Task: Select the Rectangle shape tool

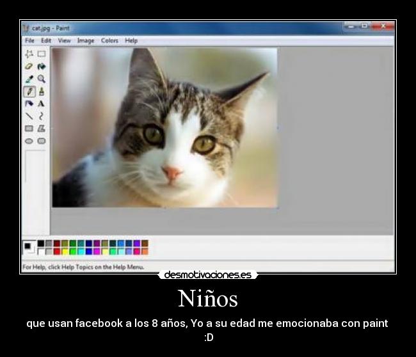Action: (x=29, y=129)
